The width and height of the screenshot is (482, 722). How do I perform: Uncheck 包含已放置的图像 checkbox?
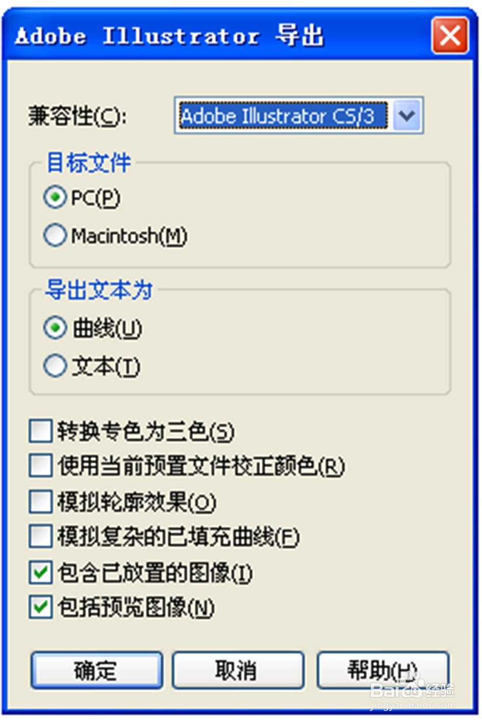pyautogui.click(x=41, y=572)
